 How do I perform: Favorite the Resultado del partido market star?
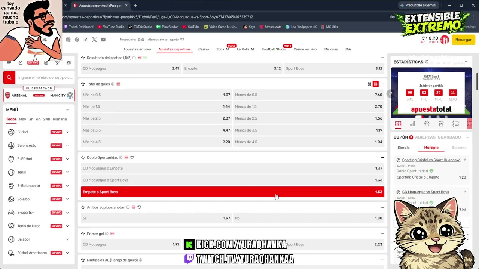tap(83, 58)
